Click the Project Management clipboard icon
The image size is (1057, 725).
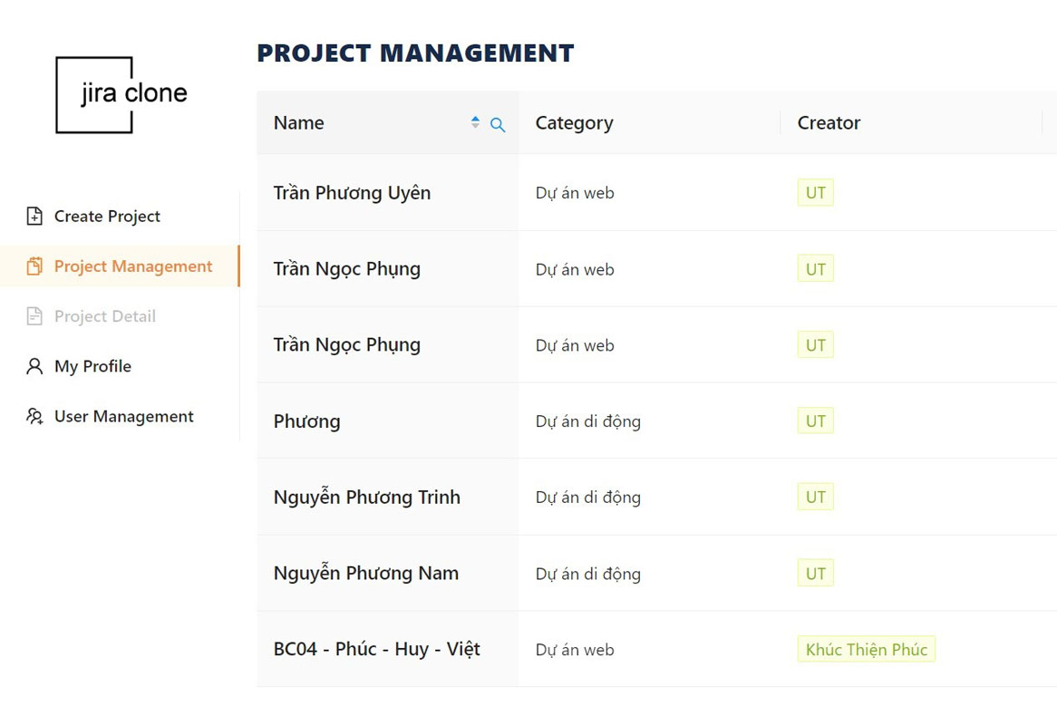34,266
